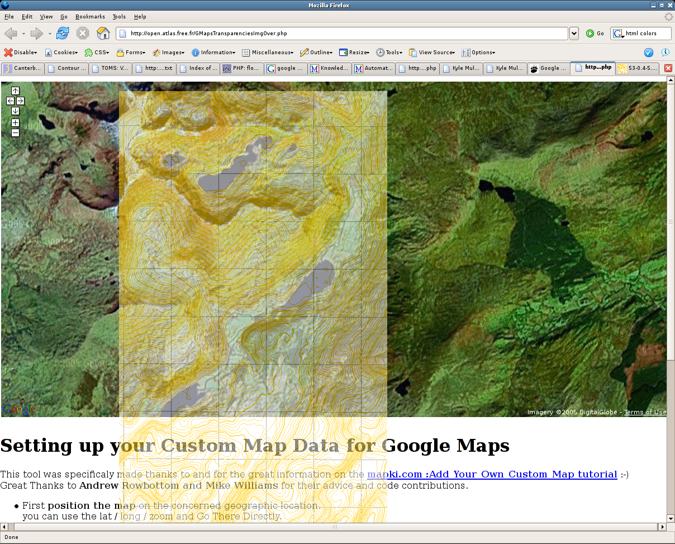Click the Google logo on the map
The width and height of the screenshot is (675, 544).
pos(19,409)
